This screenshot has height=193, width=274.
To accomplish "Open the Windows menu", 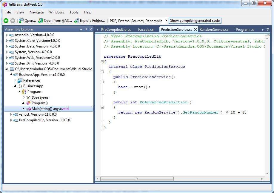I will 56,12.
